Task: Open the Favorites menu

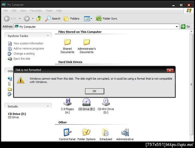Action: pyautogui.click(x=36, y=11)
